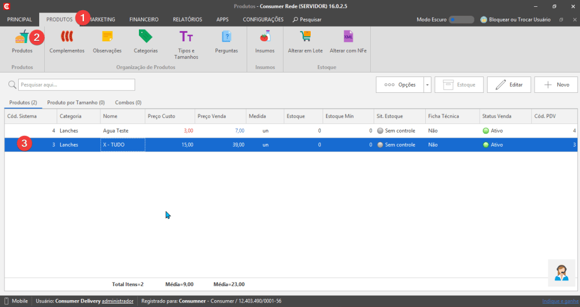Screen dimensions: 580x307
Task: Toggle the Modo Escuro switch
Action: (462, 20)
